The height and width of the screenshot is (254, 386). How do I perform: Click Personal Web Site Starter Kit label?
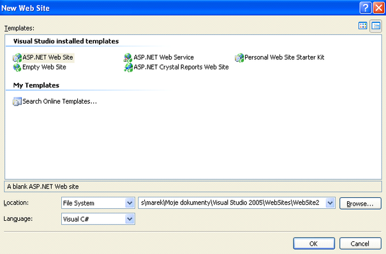(x=285, y=57)
